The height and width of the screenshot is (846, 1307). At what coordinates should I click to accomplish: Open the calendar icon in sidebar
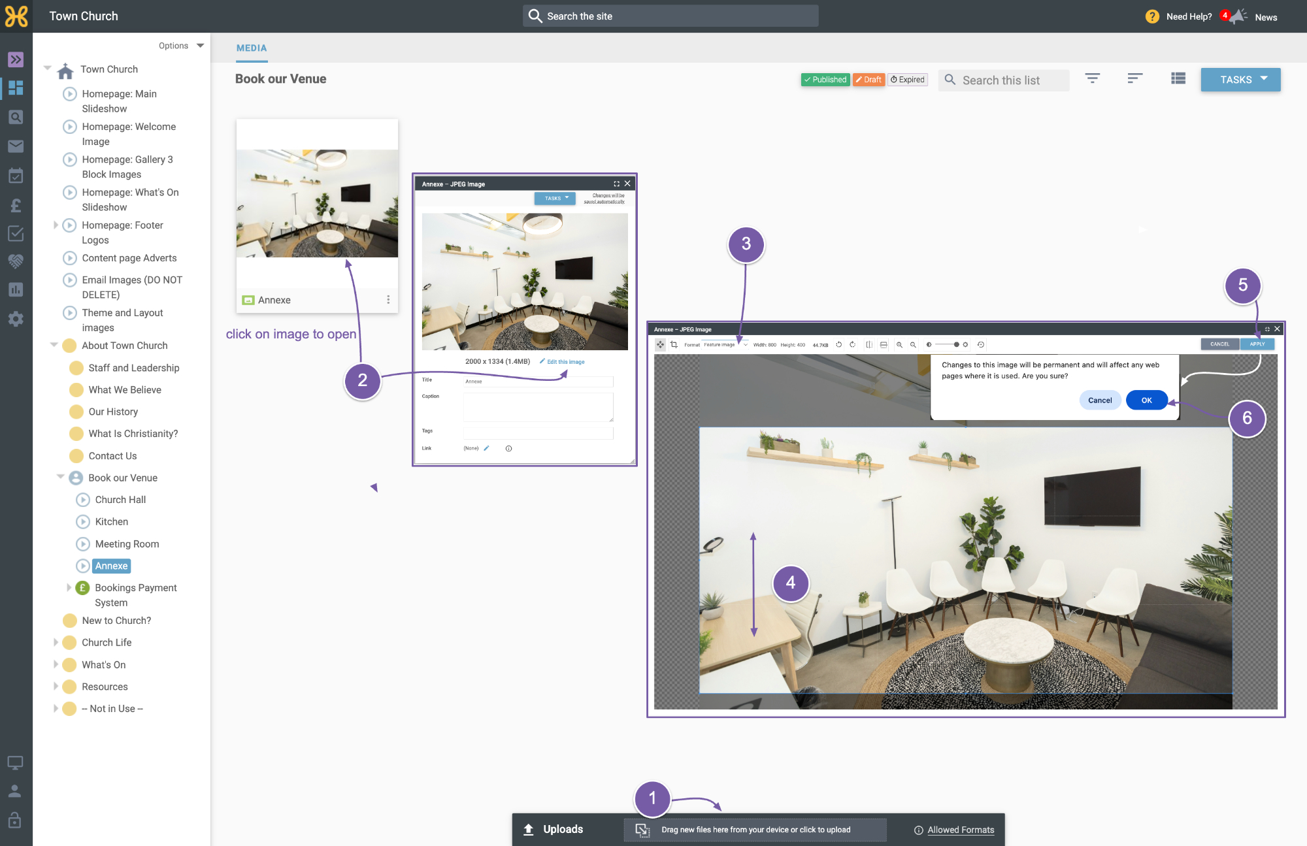16,175
